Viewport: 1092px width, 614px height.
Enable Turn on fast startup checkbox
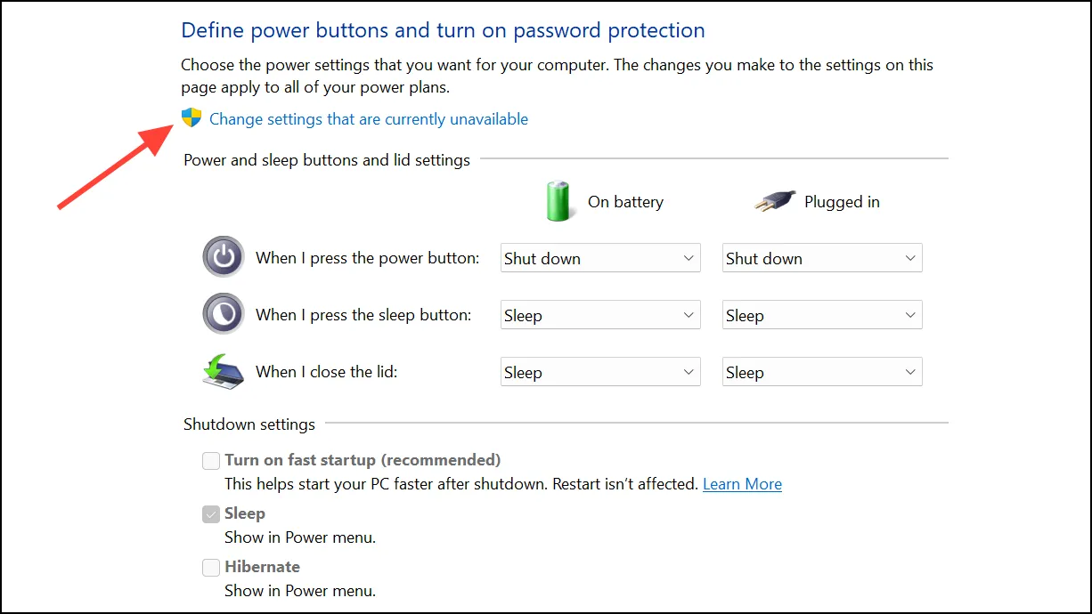[x=211, y=461]
